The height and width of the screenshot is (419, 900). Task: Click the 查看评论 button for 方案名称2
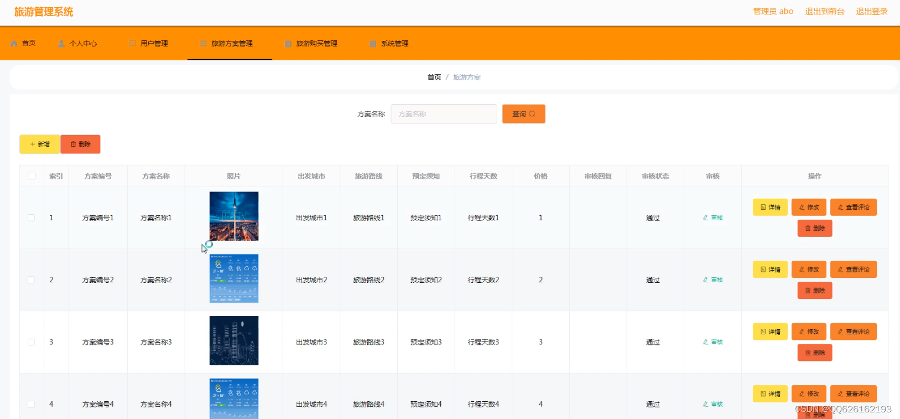tap(854, 269)
